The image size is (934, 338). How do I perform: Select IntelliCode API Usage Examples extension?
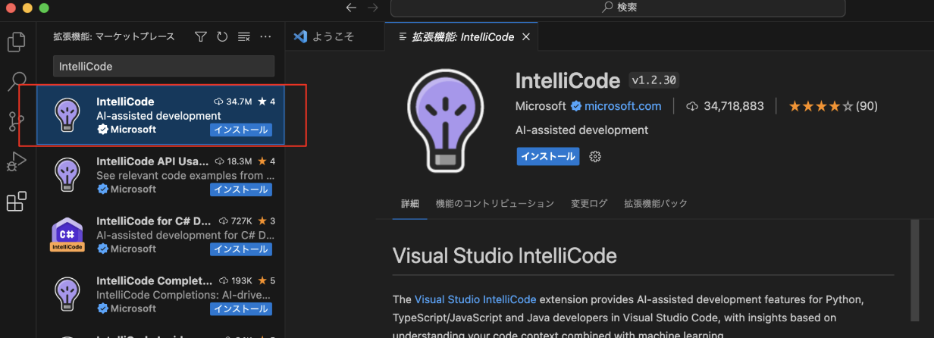pos(161,175)
